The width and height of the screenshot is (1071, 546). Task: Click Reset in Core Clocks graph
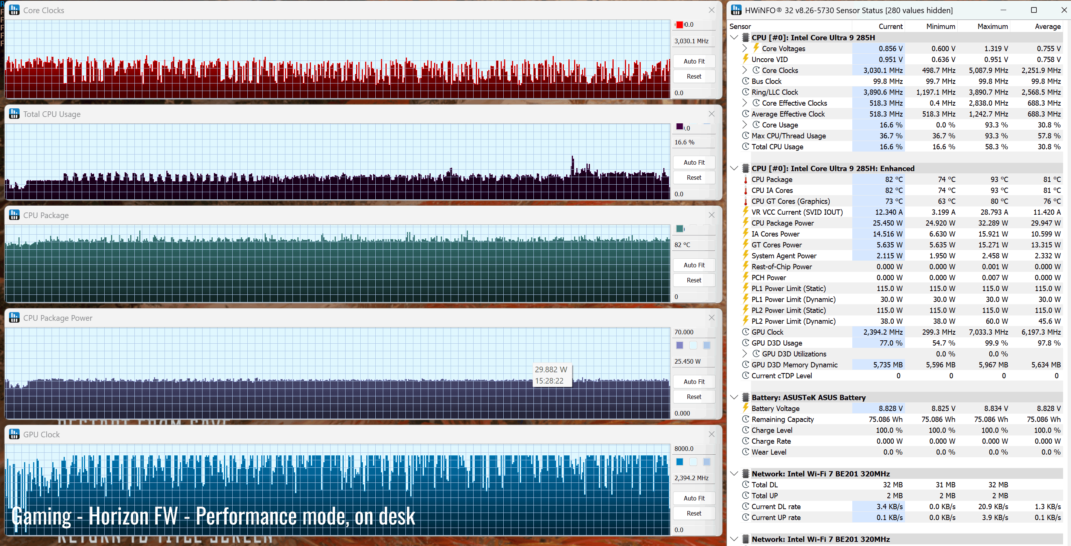[693, 76]
